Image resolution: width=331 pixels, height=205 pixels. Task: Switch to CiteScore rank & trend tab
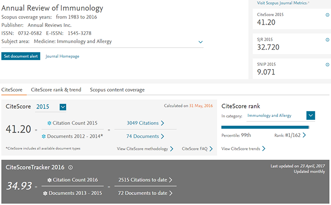pyautogui.click(x=56, y=89)
